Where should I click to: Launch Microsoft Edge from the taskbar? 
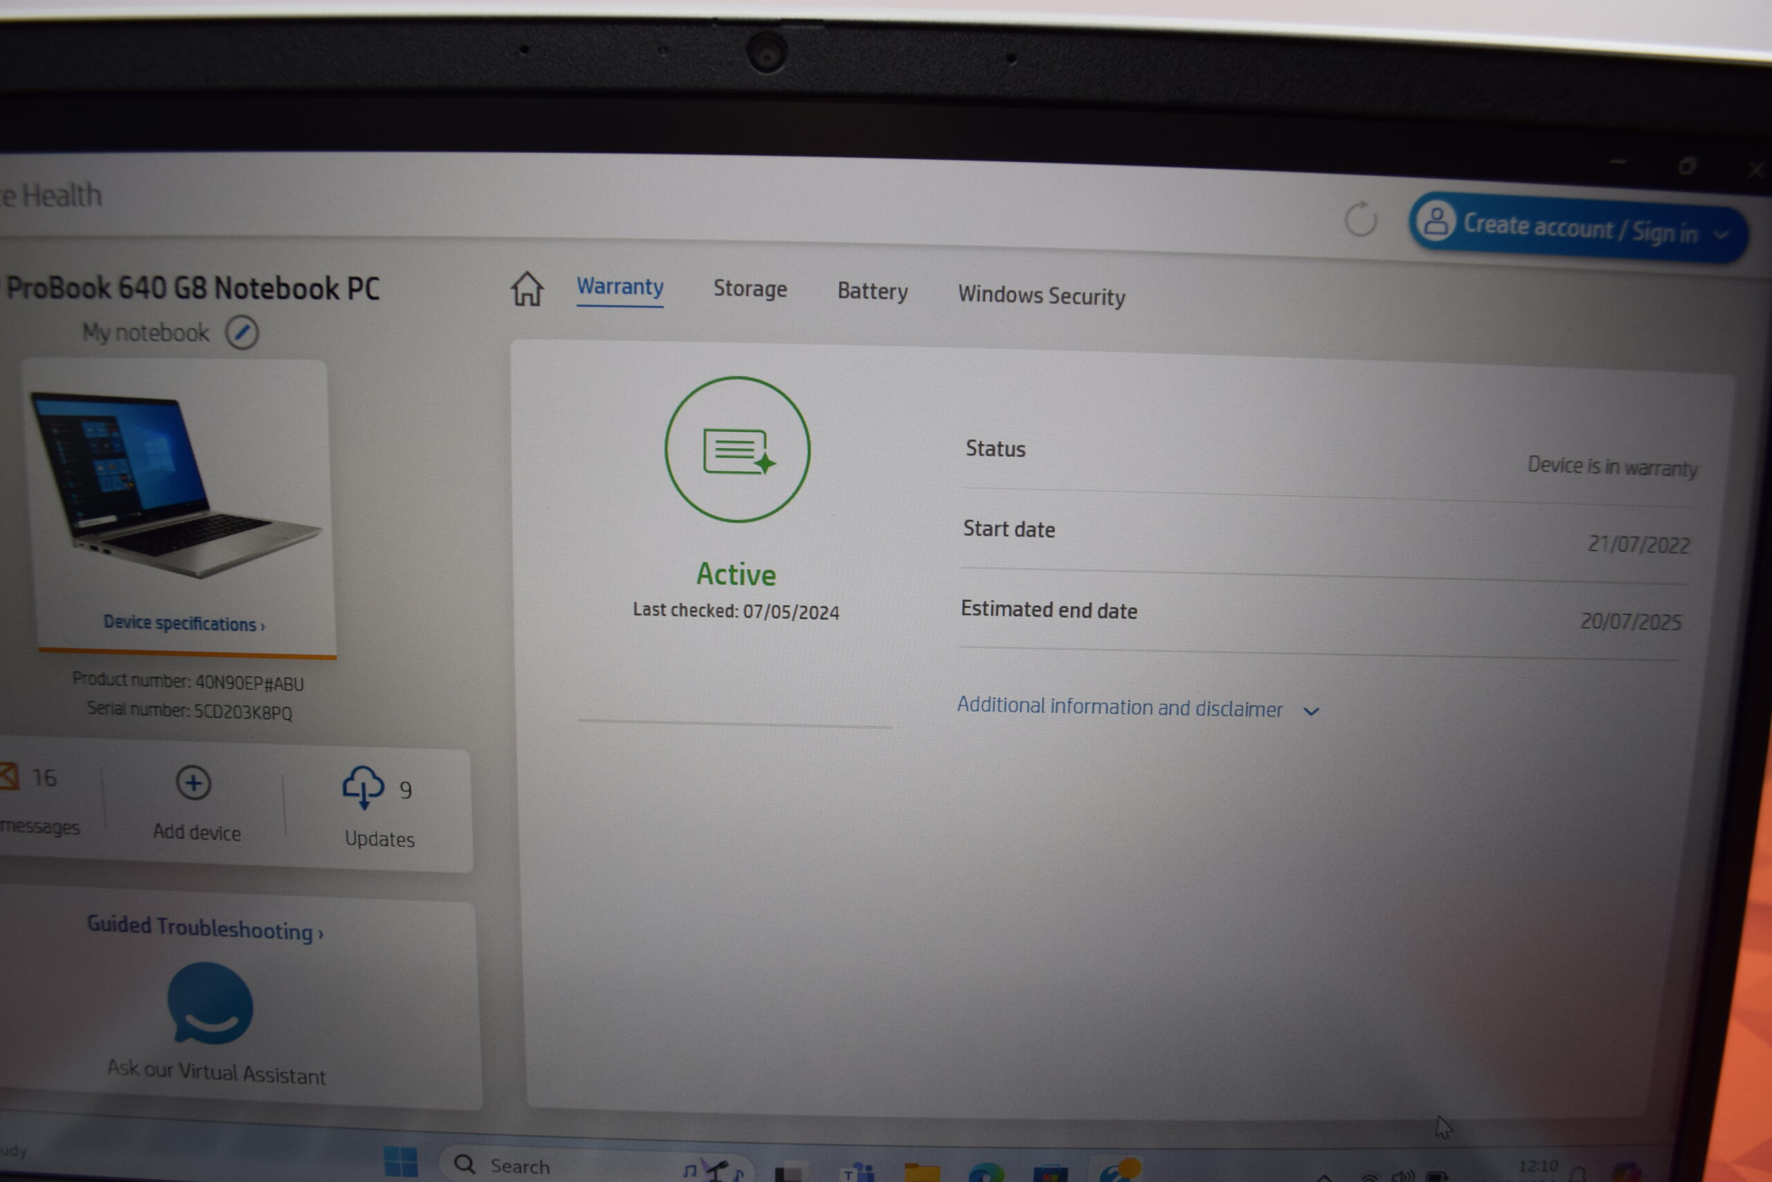click(986, 1173)
